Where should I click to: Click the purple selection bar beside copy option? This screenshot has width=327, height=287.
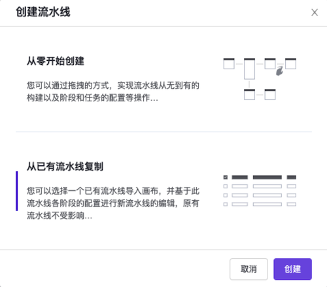pos(17,191)
